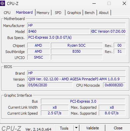The width and height of the screenshot is (130, 131).
Task: Go to the Bench tab
Action: tap(90, 13)
